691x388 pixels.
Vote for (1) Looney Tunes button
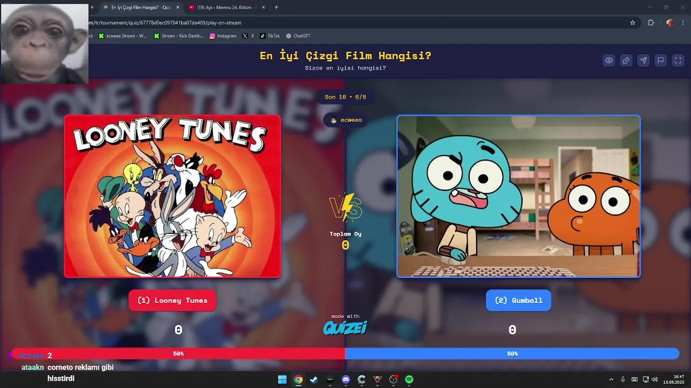click(172, 300)
